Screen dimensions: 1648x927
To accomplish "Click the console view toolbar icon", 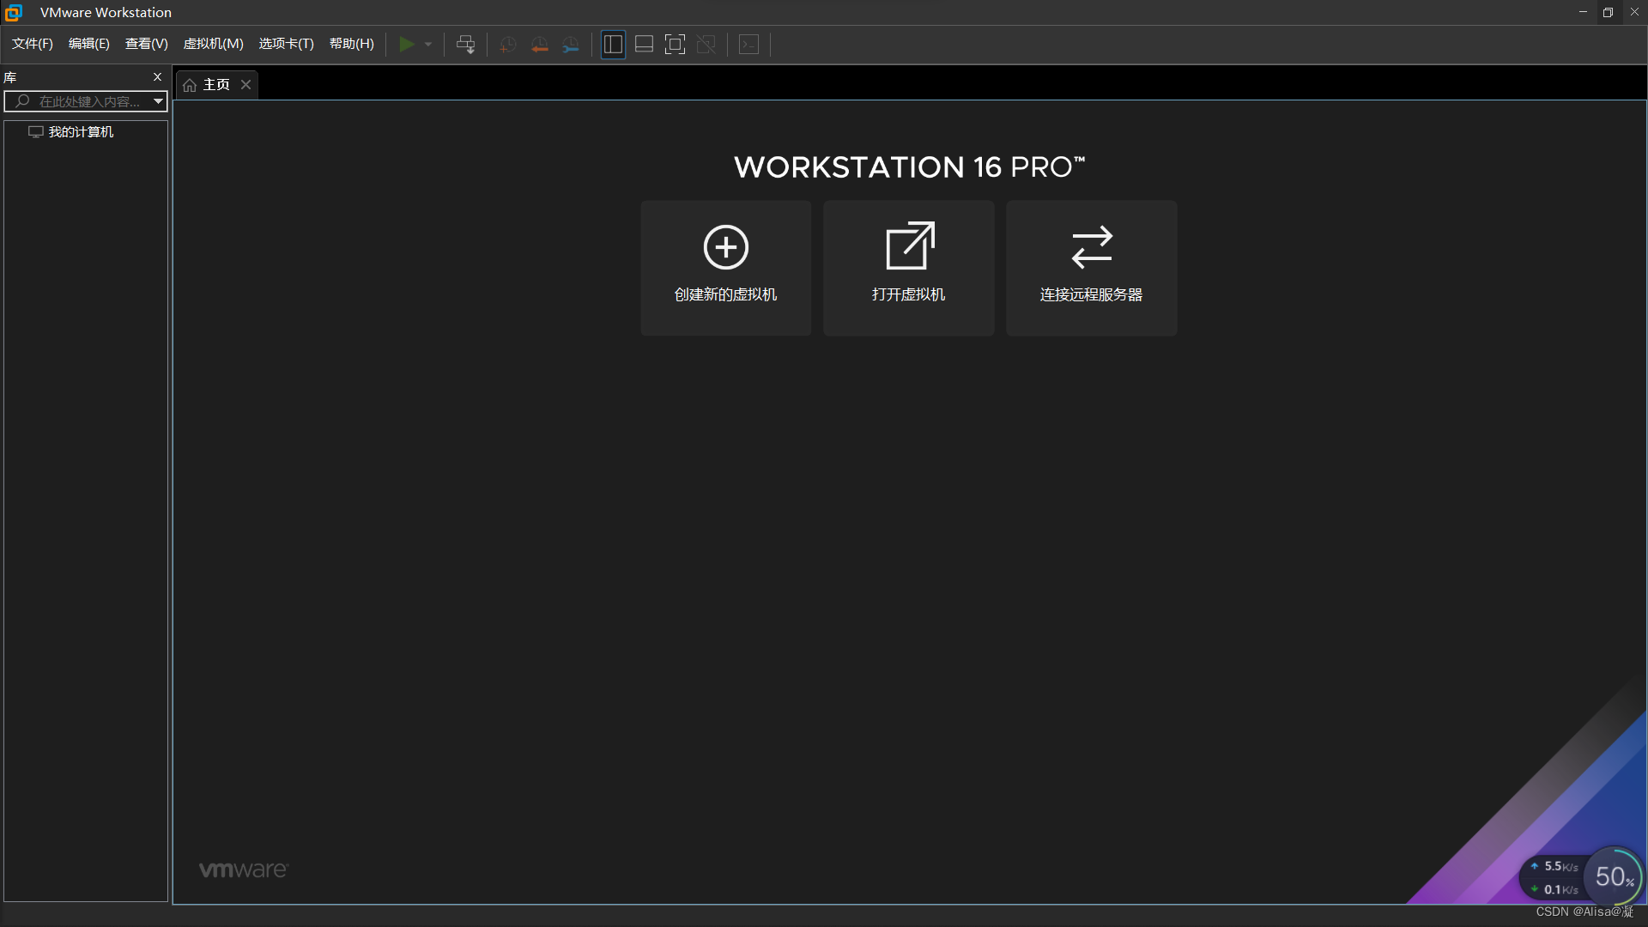I will [x=748, y=45].
